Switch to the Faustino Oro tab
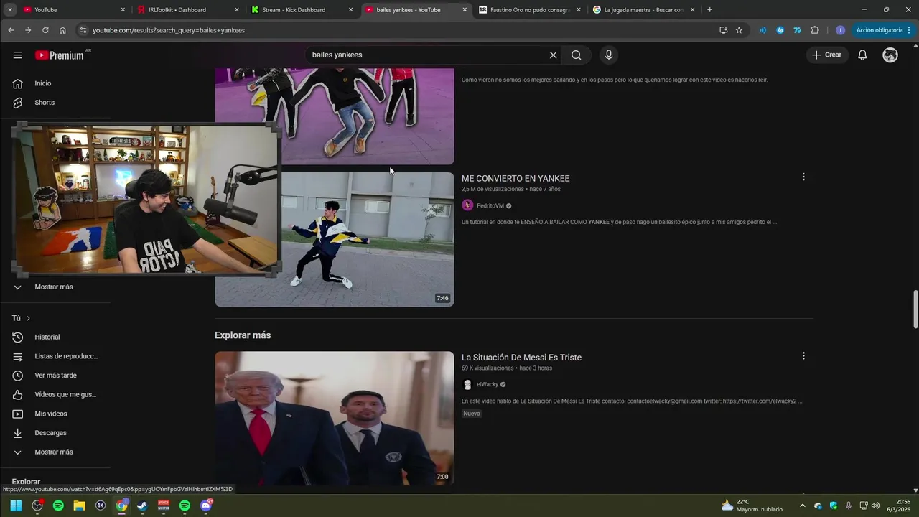The image size is (919, 517). (x=530, y=10)
